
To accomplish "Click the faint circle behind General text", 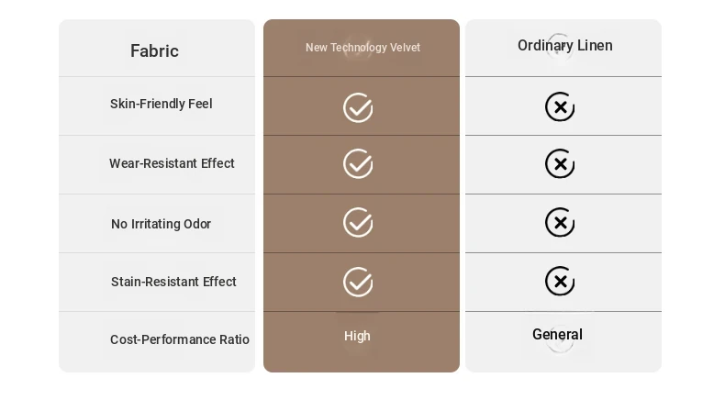I will [560, 339].
